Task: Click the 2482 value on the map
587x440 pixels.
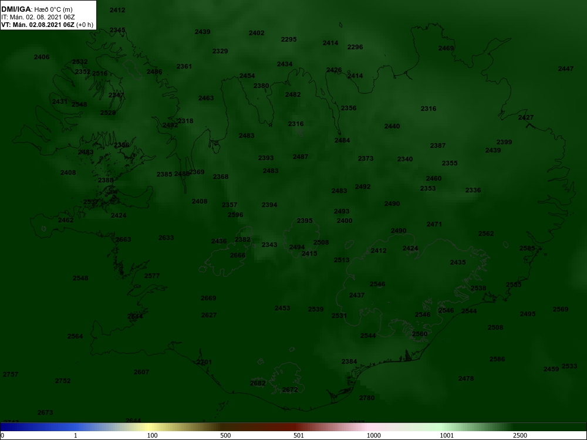Action: (x=293, y=94)
